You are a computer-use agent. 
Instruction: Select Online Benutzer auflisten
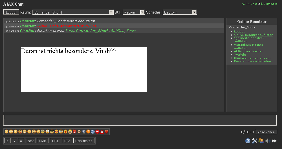254,35
